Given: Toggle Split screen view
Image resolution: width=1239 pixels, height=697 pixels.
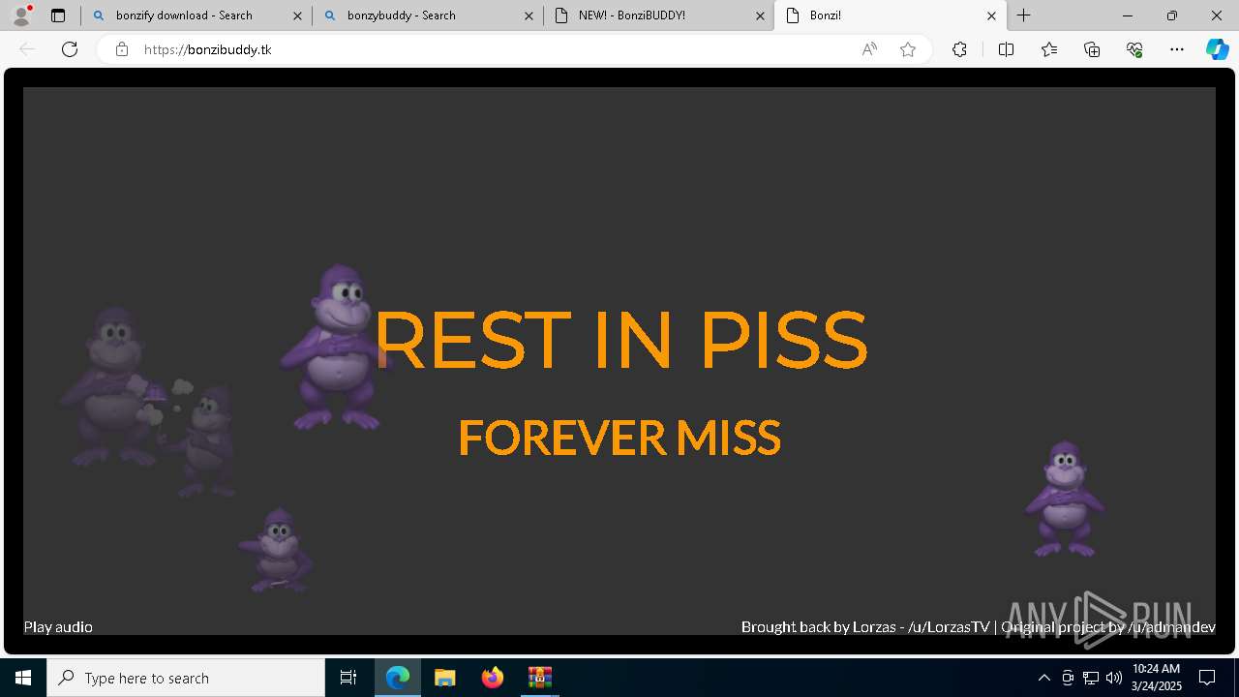Looking at the screenshot, I should [1006, 49].
